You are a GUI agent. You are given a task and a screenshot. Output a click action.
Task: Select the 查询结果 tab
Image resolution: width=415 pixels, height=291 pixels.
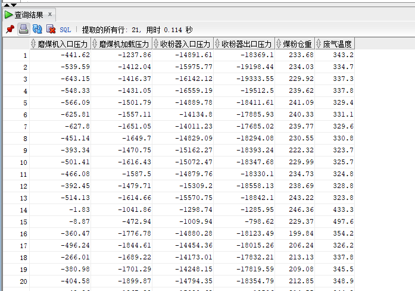(29, 15)
